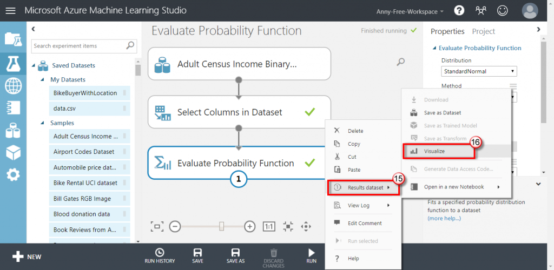Choose Delete in the context menu
This screenshot has width=554, height=270.
click(363, 131)
